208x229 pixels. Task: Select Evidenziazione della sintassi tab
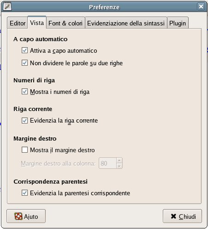click(x=126, y=23)
